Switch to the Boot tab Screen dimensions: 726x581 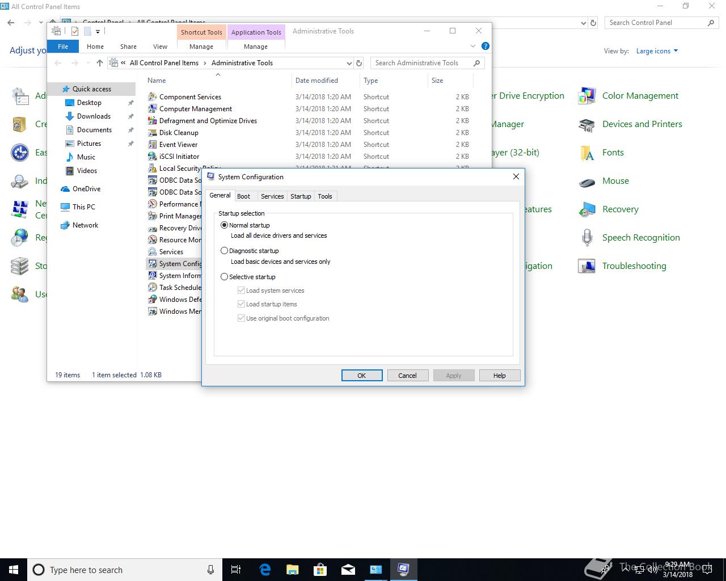(243, 196)
